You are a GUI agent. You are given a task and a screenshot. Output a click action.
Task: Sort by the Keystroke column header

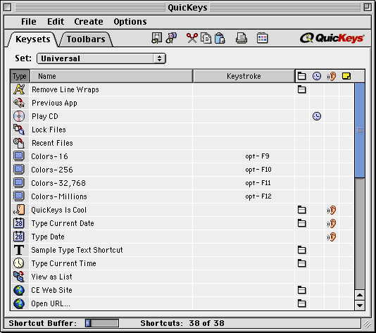click(x=244, y=76)
